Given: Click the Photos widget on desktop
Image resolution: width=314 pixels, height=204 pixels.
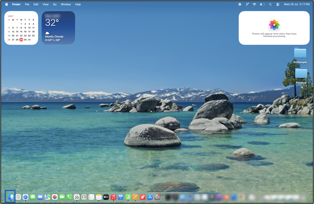Looking at the screenshot, I should tap(274, 28).
